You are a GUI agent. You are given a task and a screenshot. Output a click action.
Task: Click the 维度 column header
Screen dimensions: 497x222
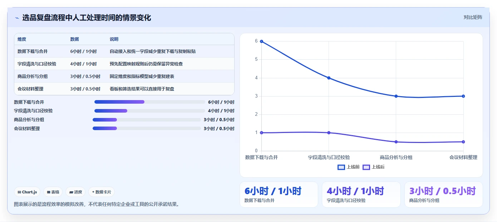click(22, 39)
